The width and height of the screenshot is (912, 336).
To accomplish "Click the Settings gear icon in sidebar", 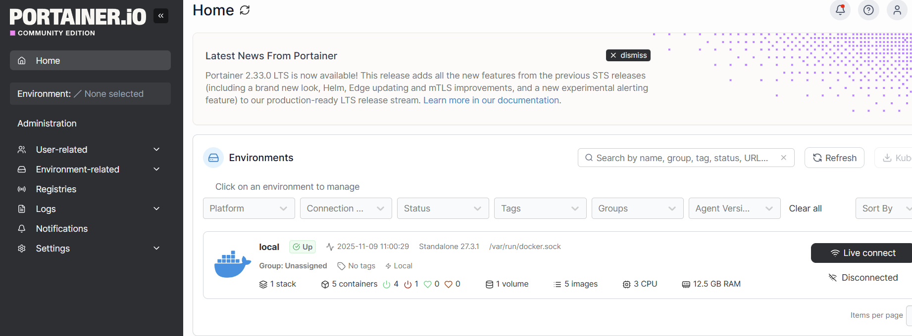I will point(22,248).
